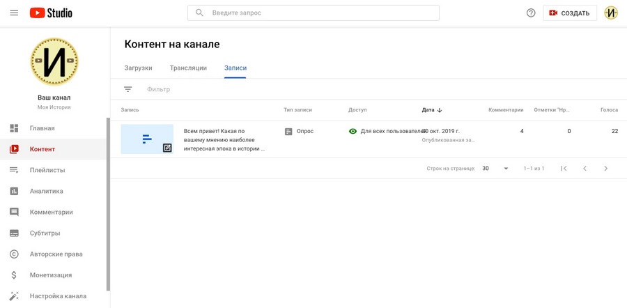627x308 pixels.
Task: Click the filter lines icon
Action: [127, 89]
